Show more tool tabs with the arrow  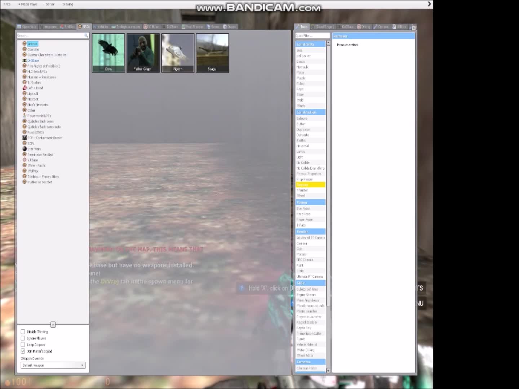(x=414, y=28)
